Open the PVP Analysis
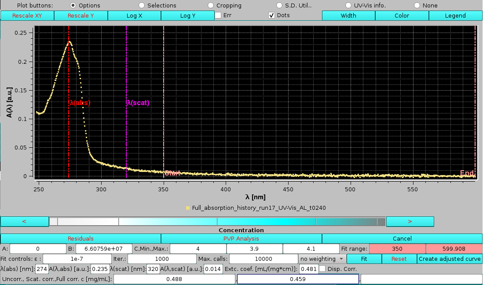Screen dimensions: 483x285 point(241,238)
